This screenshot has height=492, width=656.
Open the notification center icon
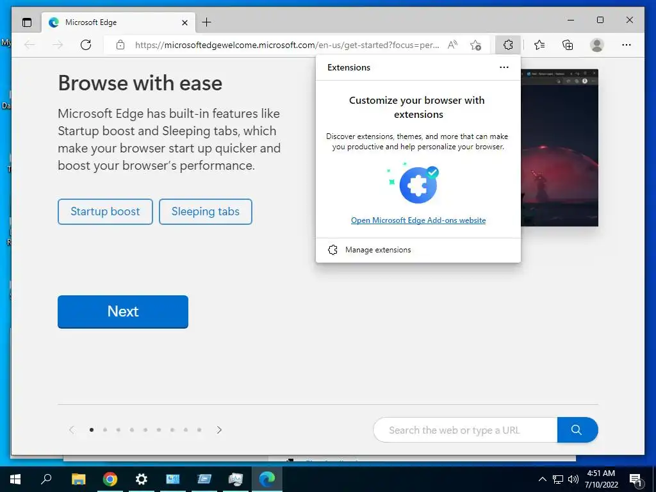click(635, 479)
